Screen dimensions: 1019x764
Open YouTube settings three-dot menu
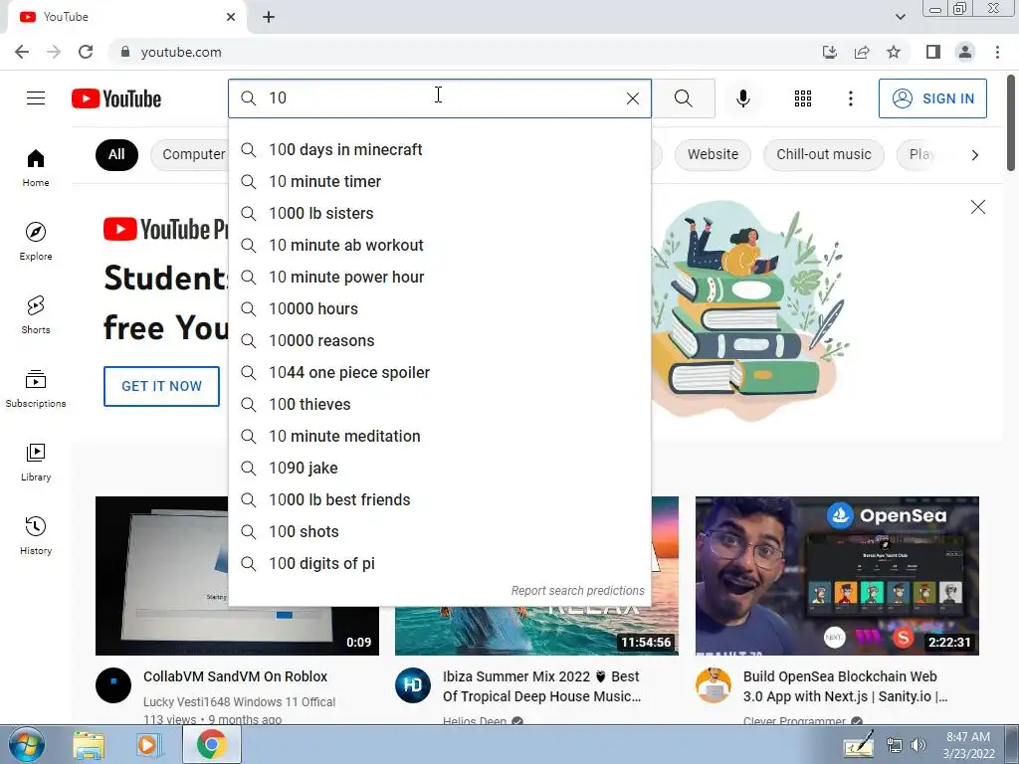point(850,98)
